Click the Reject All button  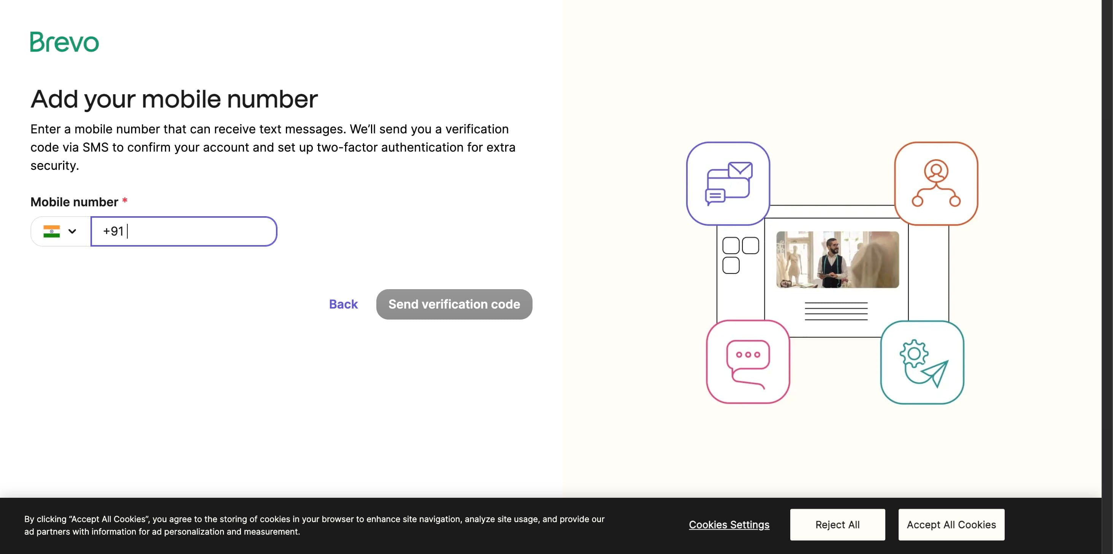pyautogui.click(x=837, y=525)
